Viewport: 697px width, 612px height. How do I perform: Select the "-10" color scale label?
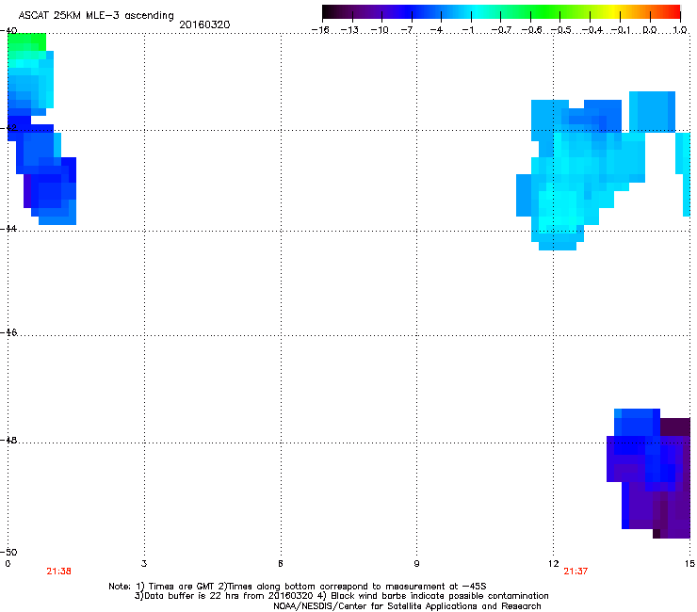(x=380, y=30)
